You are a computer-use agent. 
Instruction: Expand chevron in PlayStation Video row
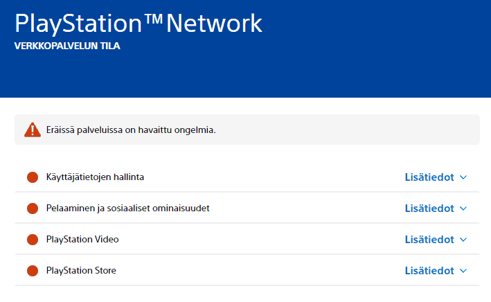point(463,240)
